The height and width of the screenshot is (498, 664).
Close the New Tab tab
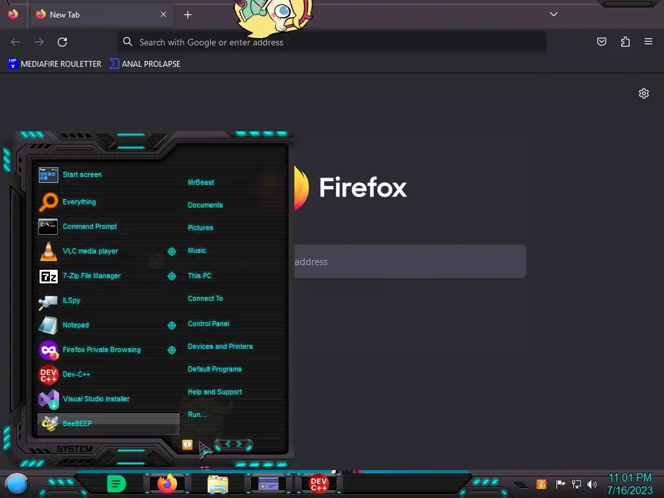point(163,14)
